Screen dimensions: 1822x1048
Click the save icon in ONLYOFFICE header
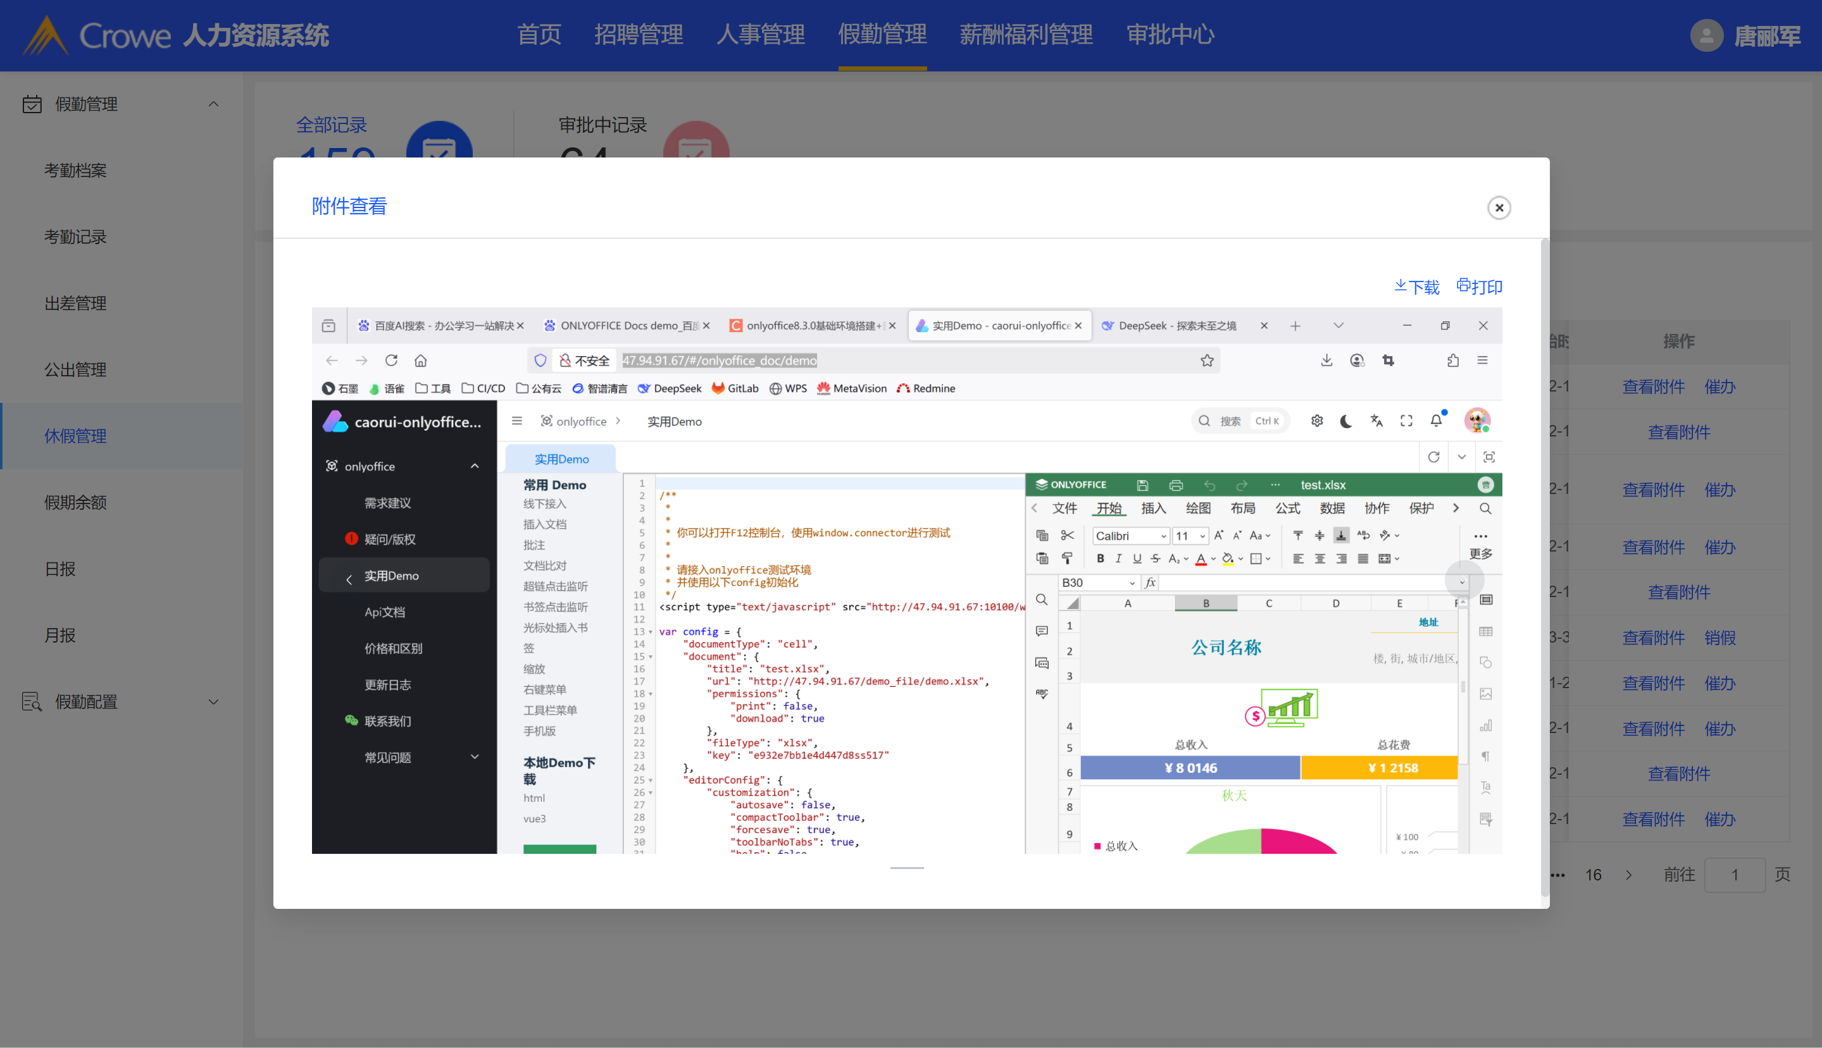(1142, 485)
